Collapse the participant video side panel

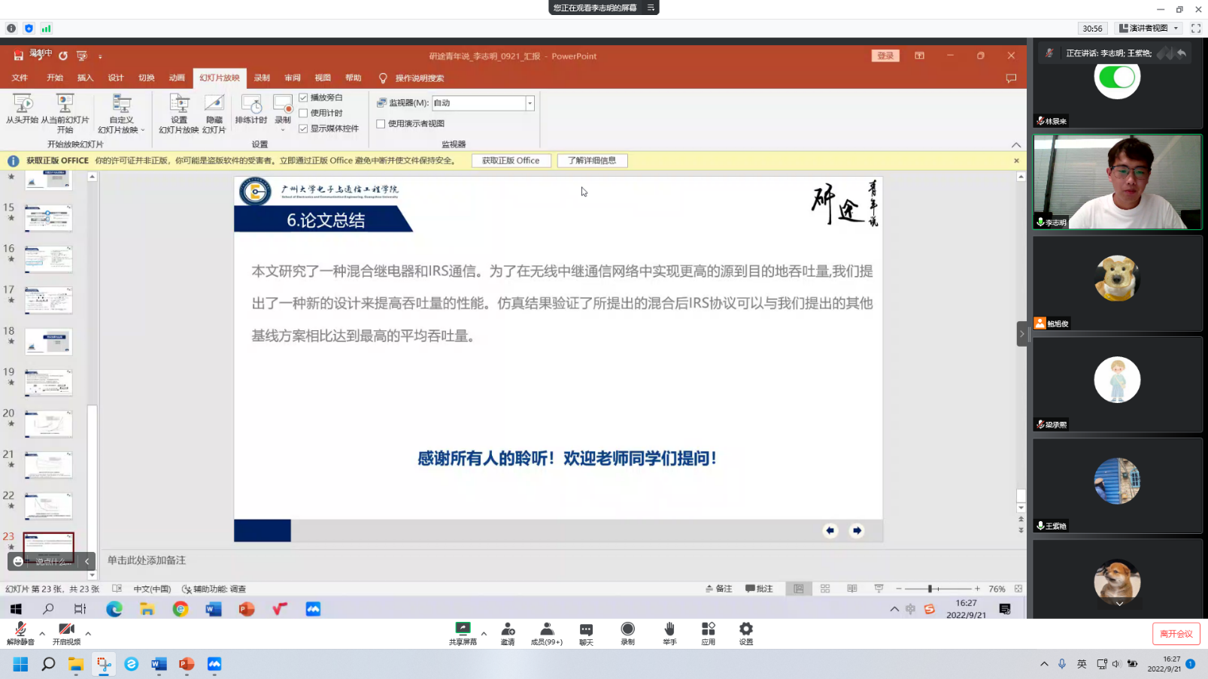tap(1021, 334)
